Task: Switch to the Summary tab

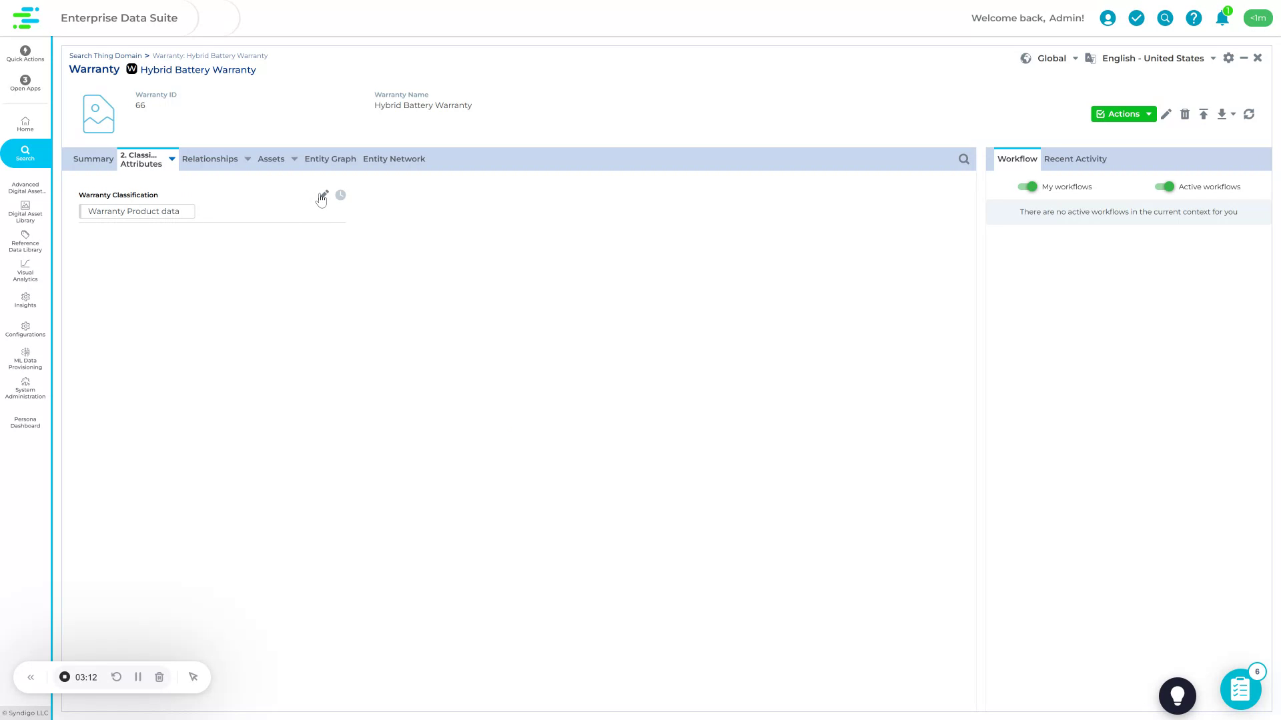Action: pyautogui.click(x=93, y=159)
